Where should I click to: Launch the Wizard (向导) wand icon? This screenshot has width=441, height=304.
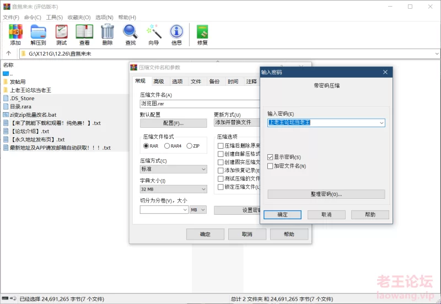click(154, 35)
